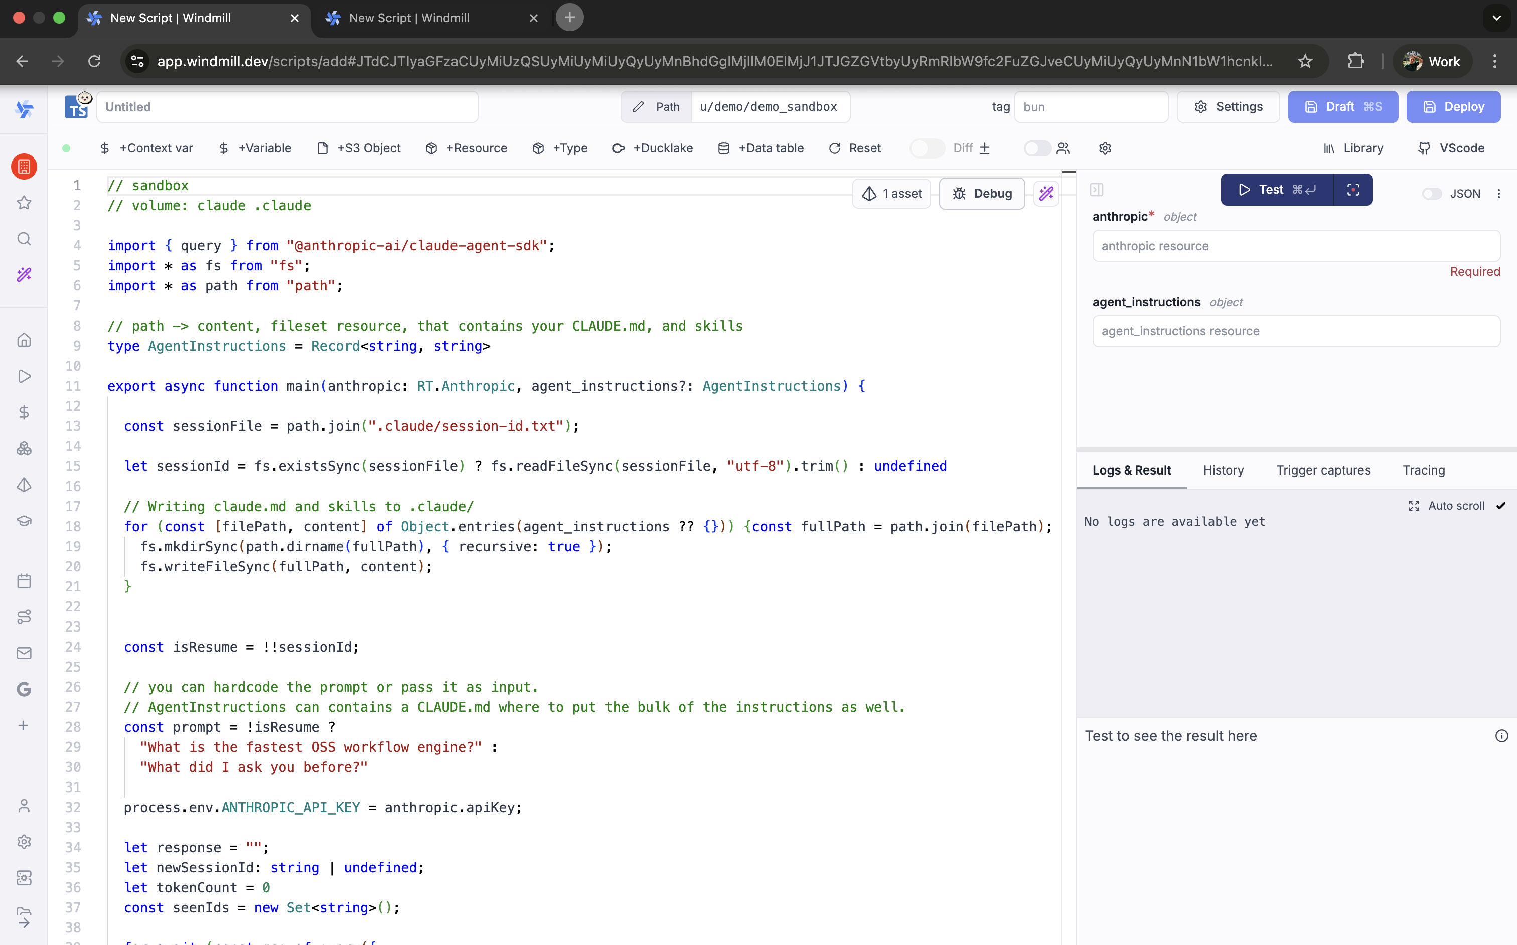This screenshot has height=945, width=1517.
Task: Enable the JSON input toggle
Action: 1431,194
